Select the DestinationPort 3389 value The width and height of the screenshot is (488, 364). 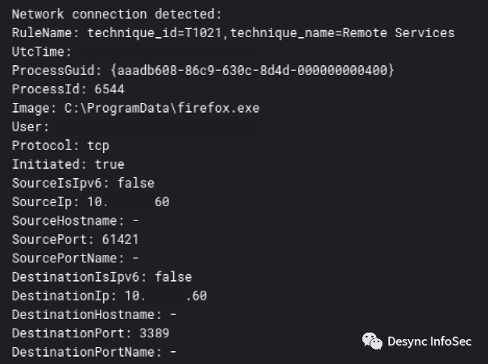(155, 333)
